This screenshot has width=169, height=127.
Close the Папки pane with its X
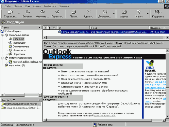click(39, 28)
